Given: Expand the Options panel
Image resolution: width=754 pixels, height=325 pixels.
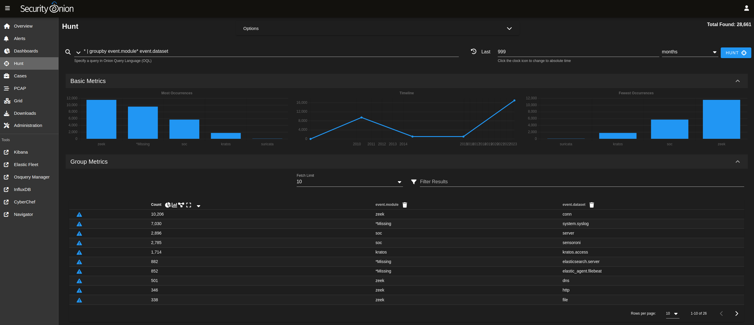Looking at the screenshot, I should pyautogui.click(x=509, y=28).
